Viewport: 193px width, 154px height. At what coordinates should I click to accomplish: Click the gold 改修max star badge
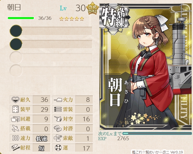[x=93, y=8]
